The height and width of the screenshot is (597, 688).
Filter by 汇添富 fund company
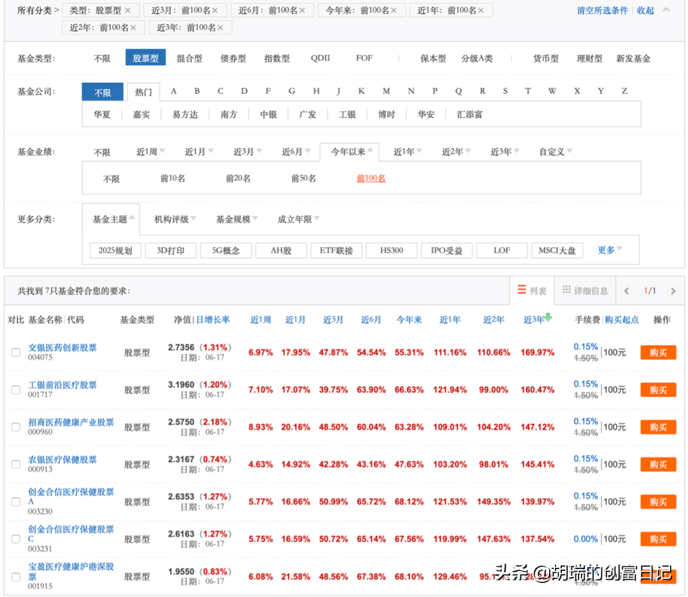point(469,115)
